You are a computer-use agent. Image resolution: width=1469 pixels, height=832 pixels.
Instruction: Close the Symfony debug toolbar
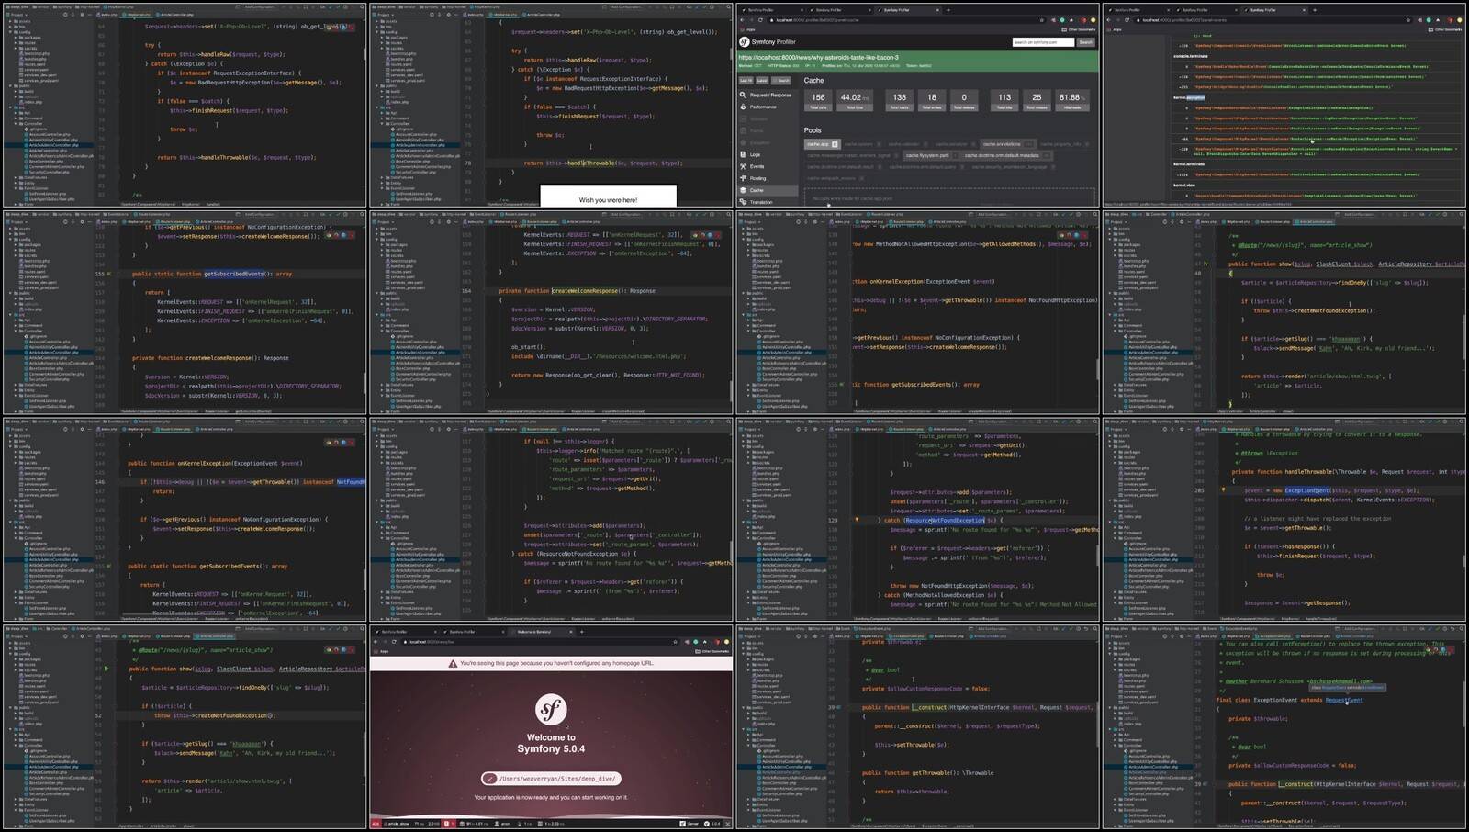coord(729,824)
